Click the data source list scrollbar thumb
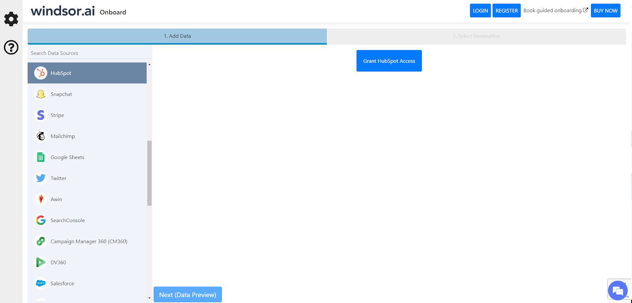Image resolution: width=632 pixels, height=303 pixels. click(x=149, y=173)
